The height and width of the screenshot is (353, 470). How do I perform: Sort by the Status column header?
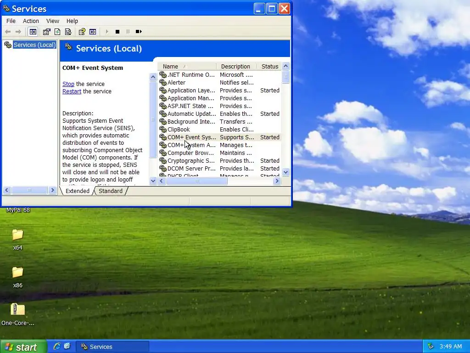(269, 66)
